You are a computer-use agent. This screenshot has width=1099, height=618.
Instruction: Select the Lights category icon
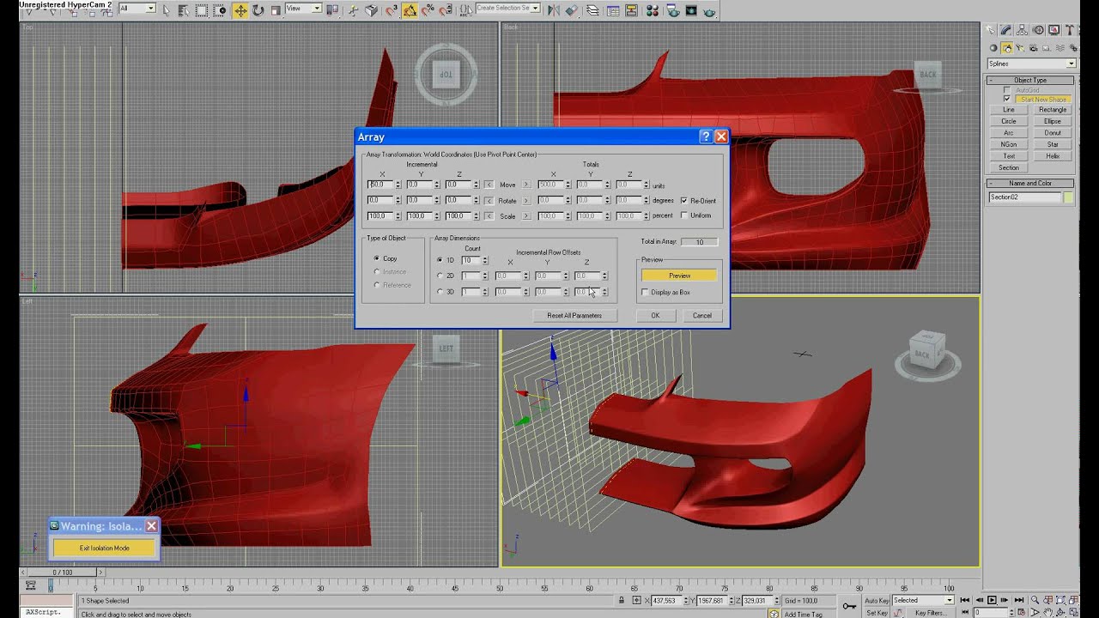(1019, 48)
